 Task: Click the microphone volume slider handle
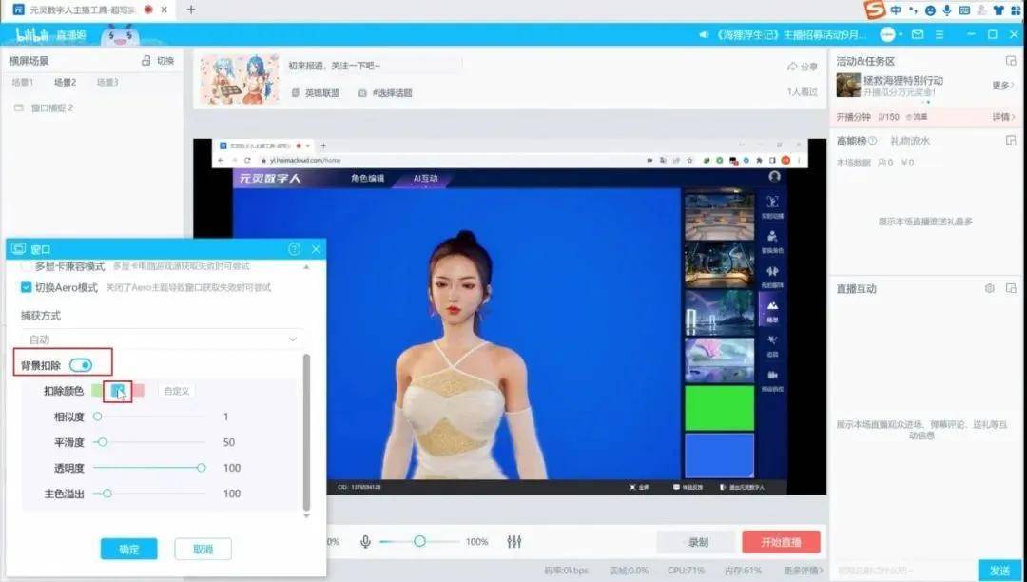coord(420,541)
